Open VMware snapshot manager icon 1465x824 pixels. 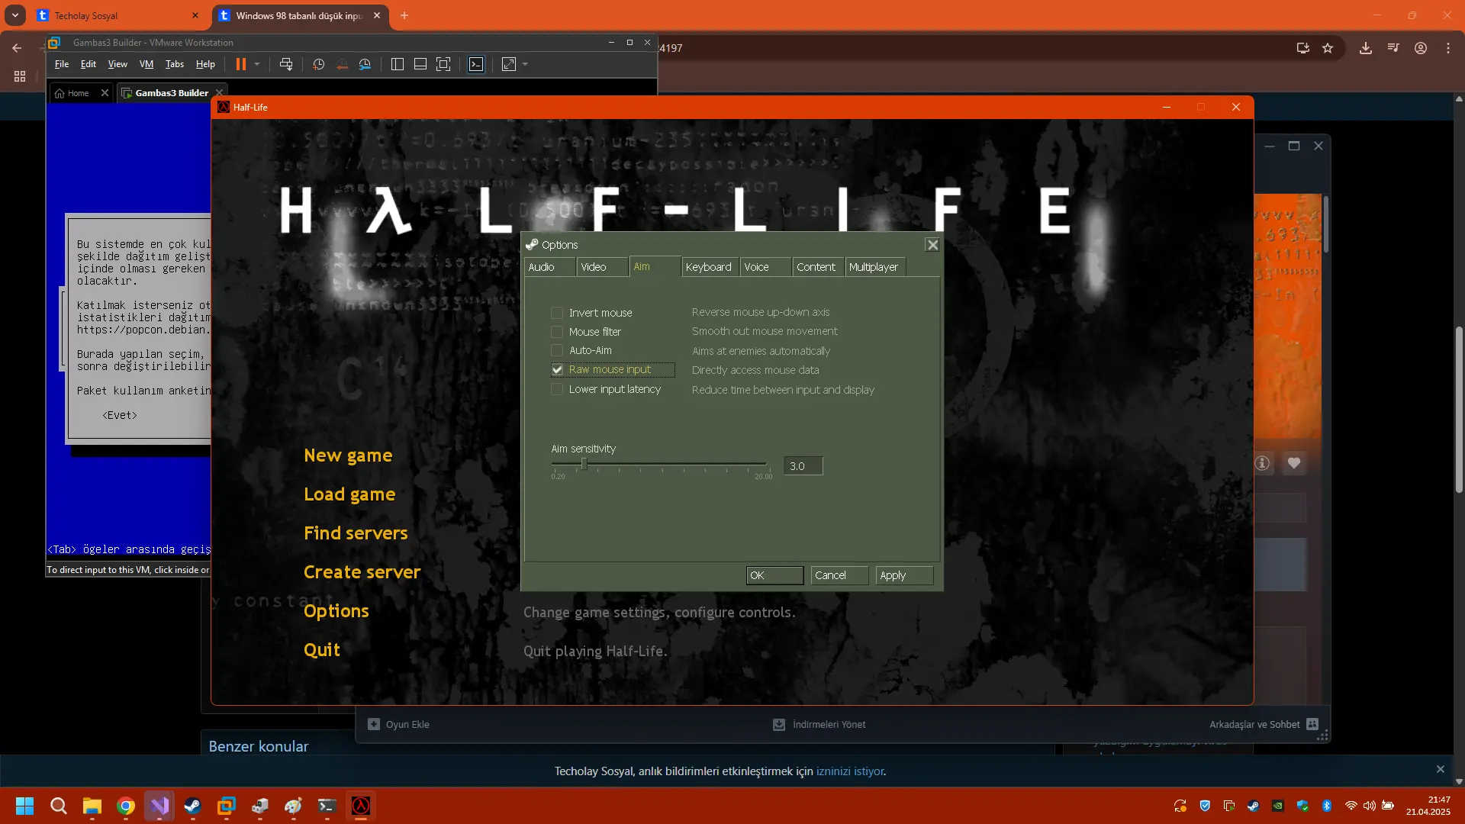[x=365, y=64]
